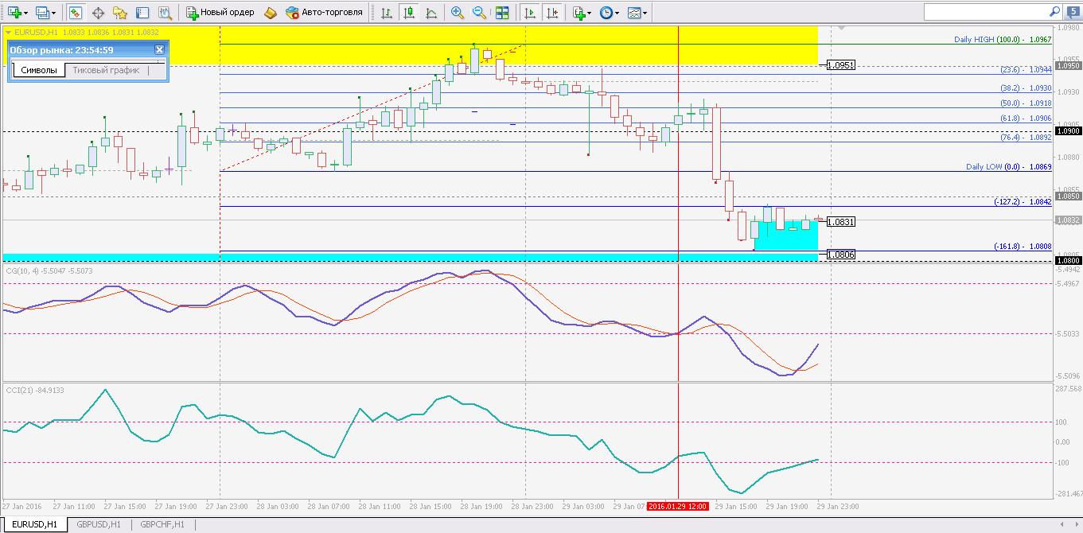Toggle the Data Window crosshair button
This screenshot has width=1083, height=533.
pyautogui.click(x=98, y=13)
